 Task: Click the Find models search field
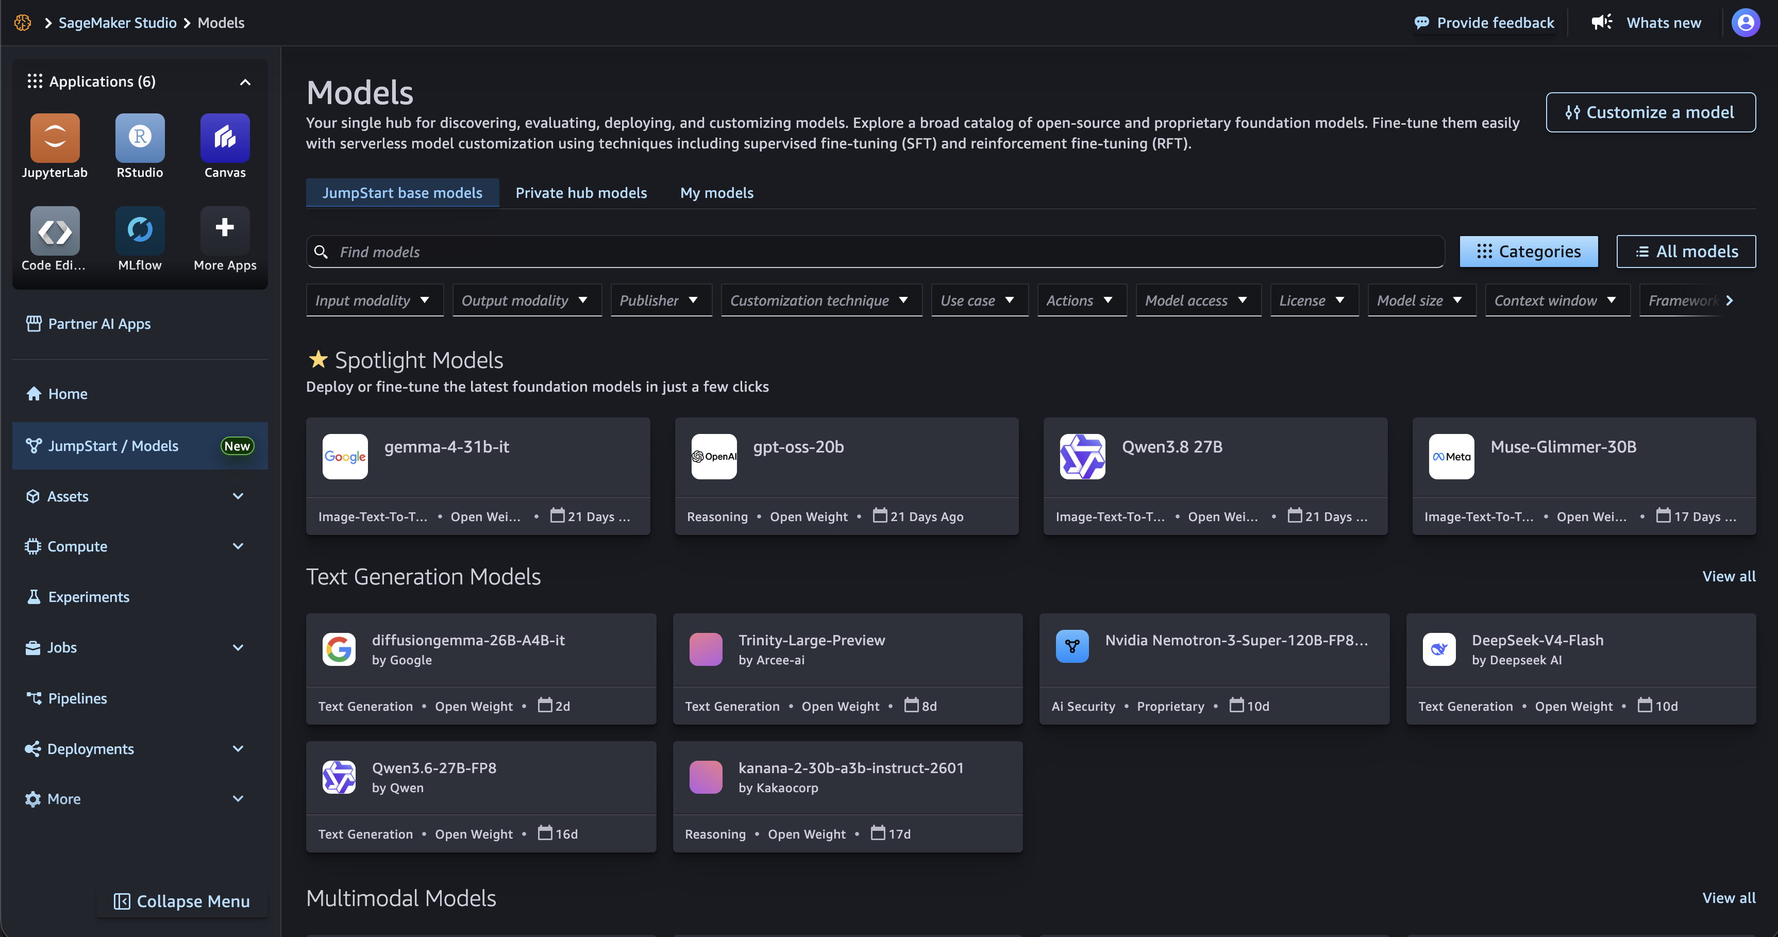click(875, 252)
